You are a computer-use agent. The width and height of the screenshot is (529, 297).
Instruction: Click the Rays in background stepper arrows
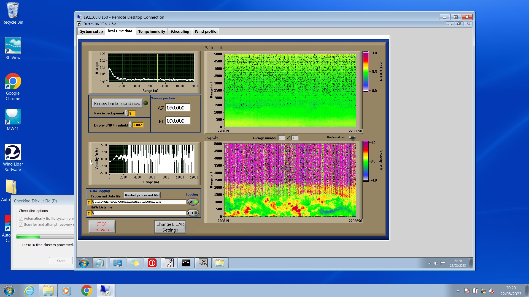point(126,113)
